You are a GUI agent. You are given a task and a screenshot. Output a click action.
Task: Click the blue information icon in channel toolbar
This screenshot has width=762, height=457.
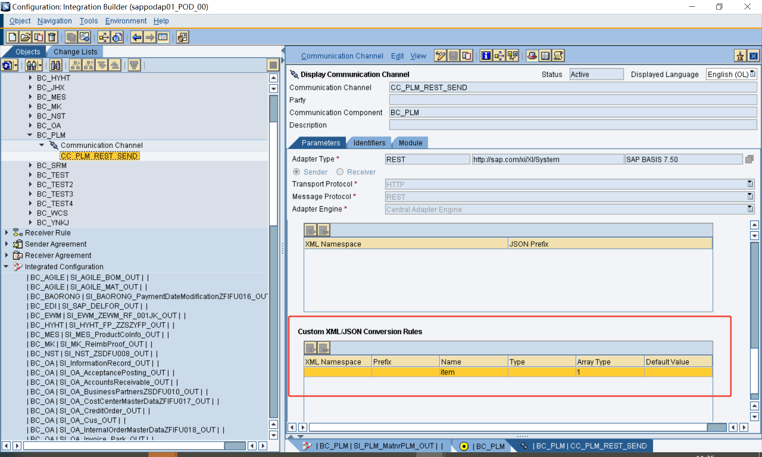pyautogui.click(x=486, y=56)
